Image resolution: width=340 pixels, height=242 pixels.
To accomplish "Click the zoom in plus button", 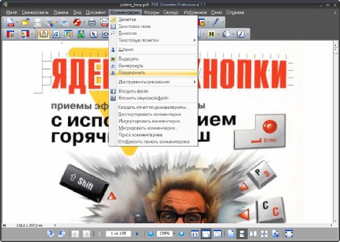I will point(182,233).
